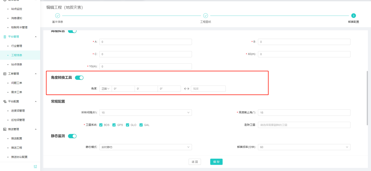Click the 弧度 input field

208,89
